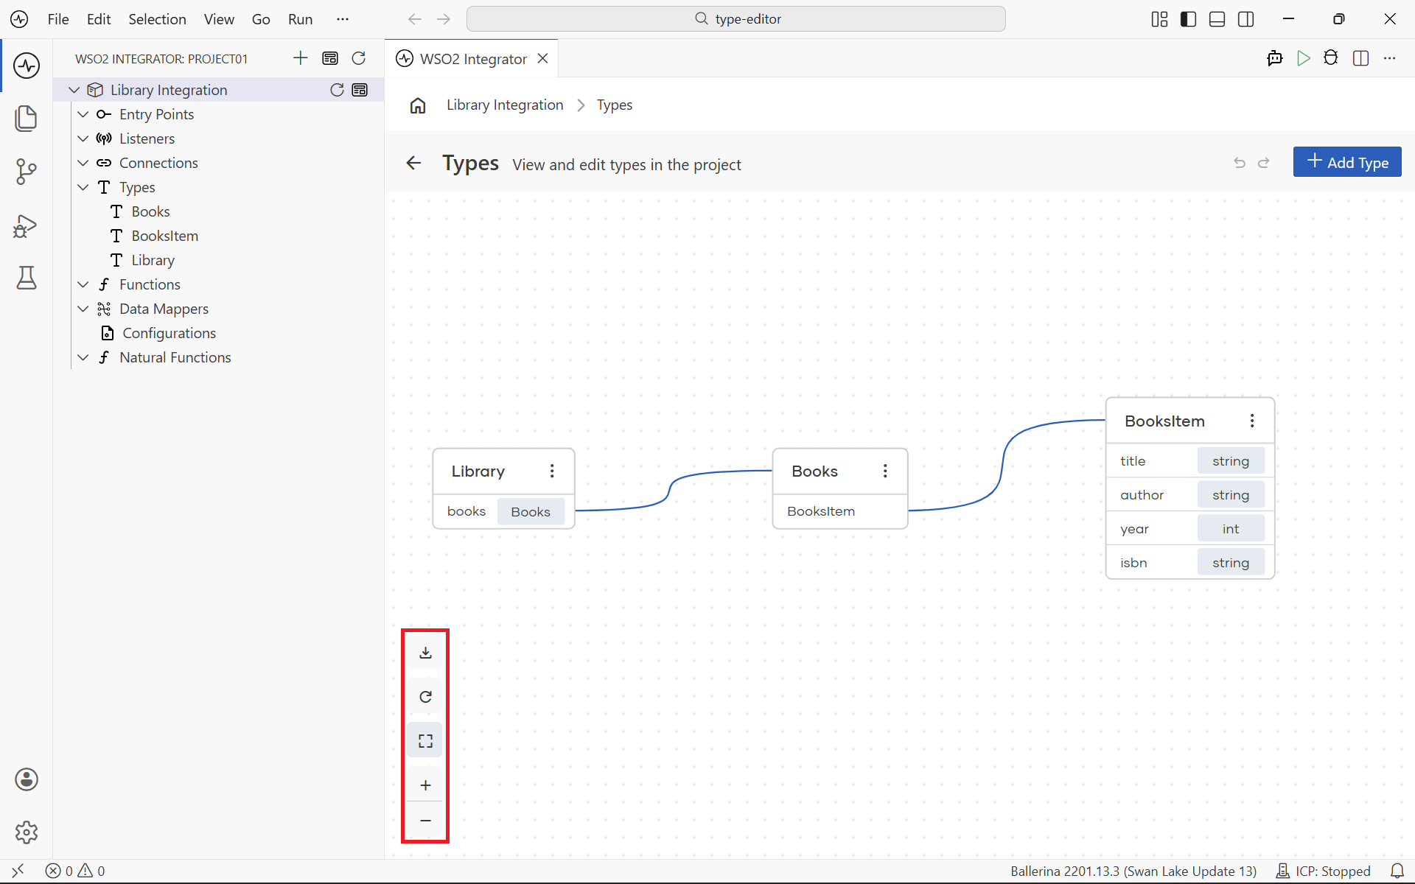Open Library node three-dot menu

pyautogui.click(x=552, y=471)
